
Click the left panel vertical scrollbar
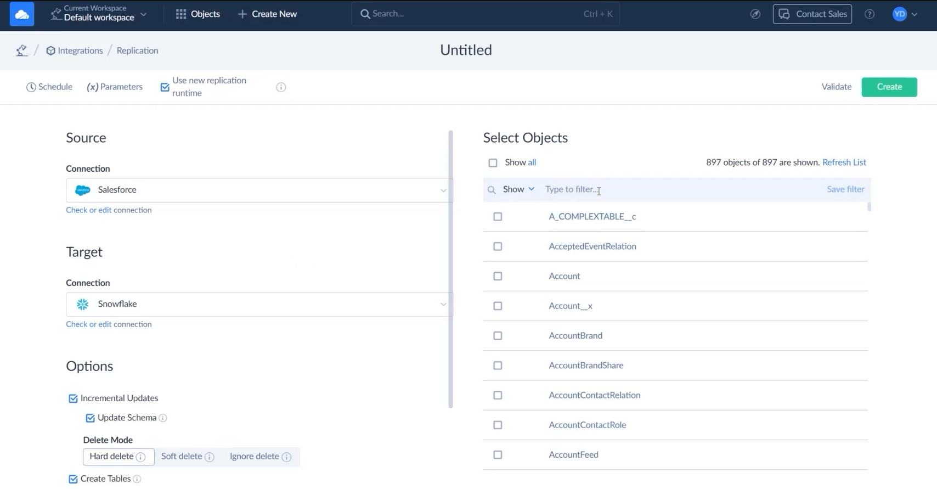(x=450, y=269)
